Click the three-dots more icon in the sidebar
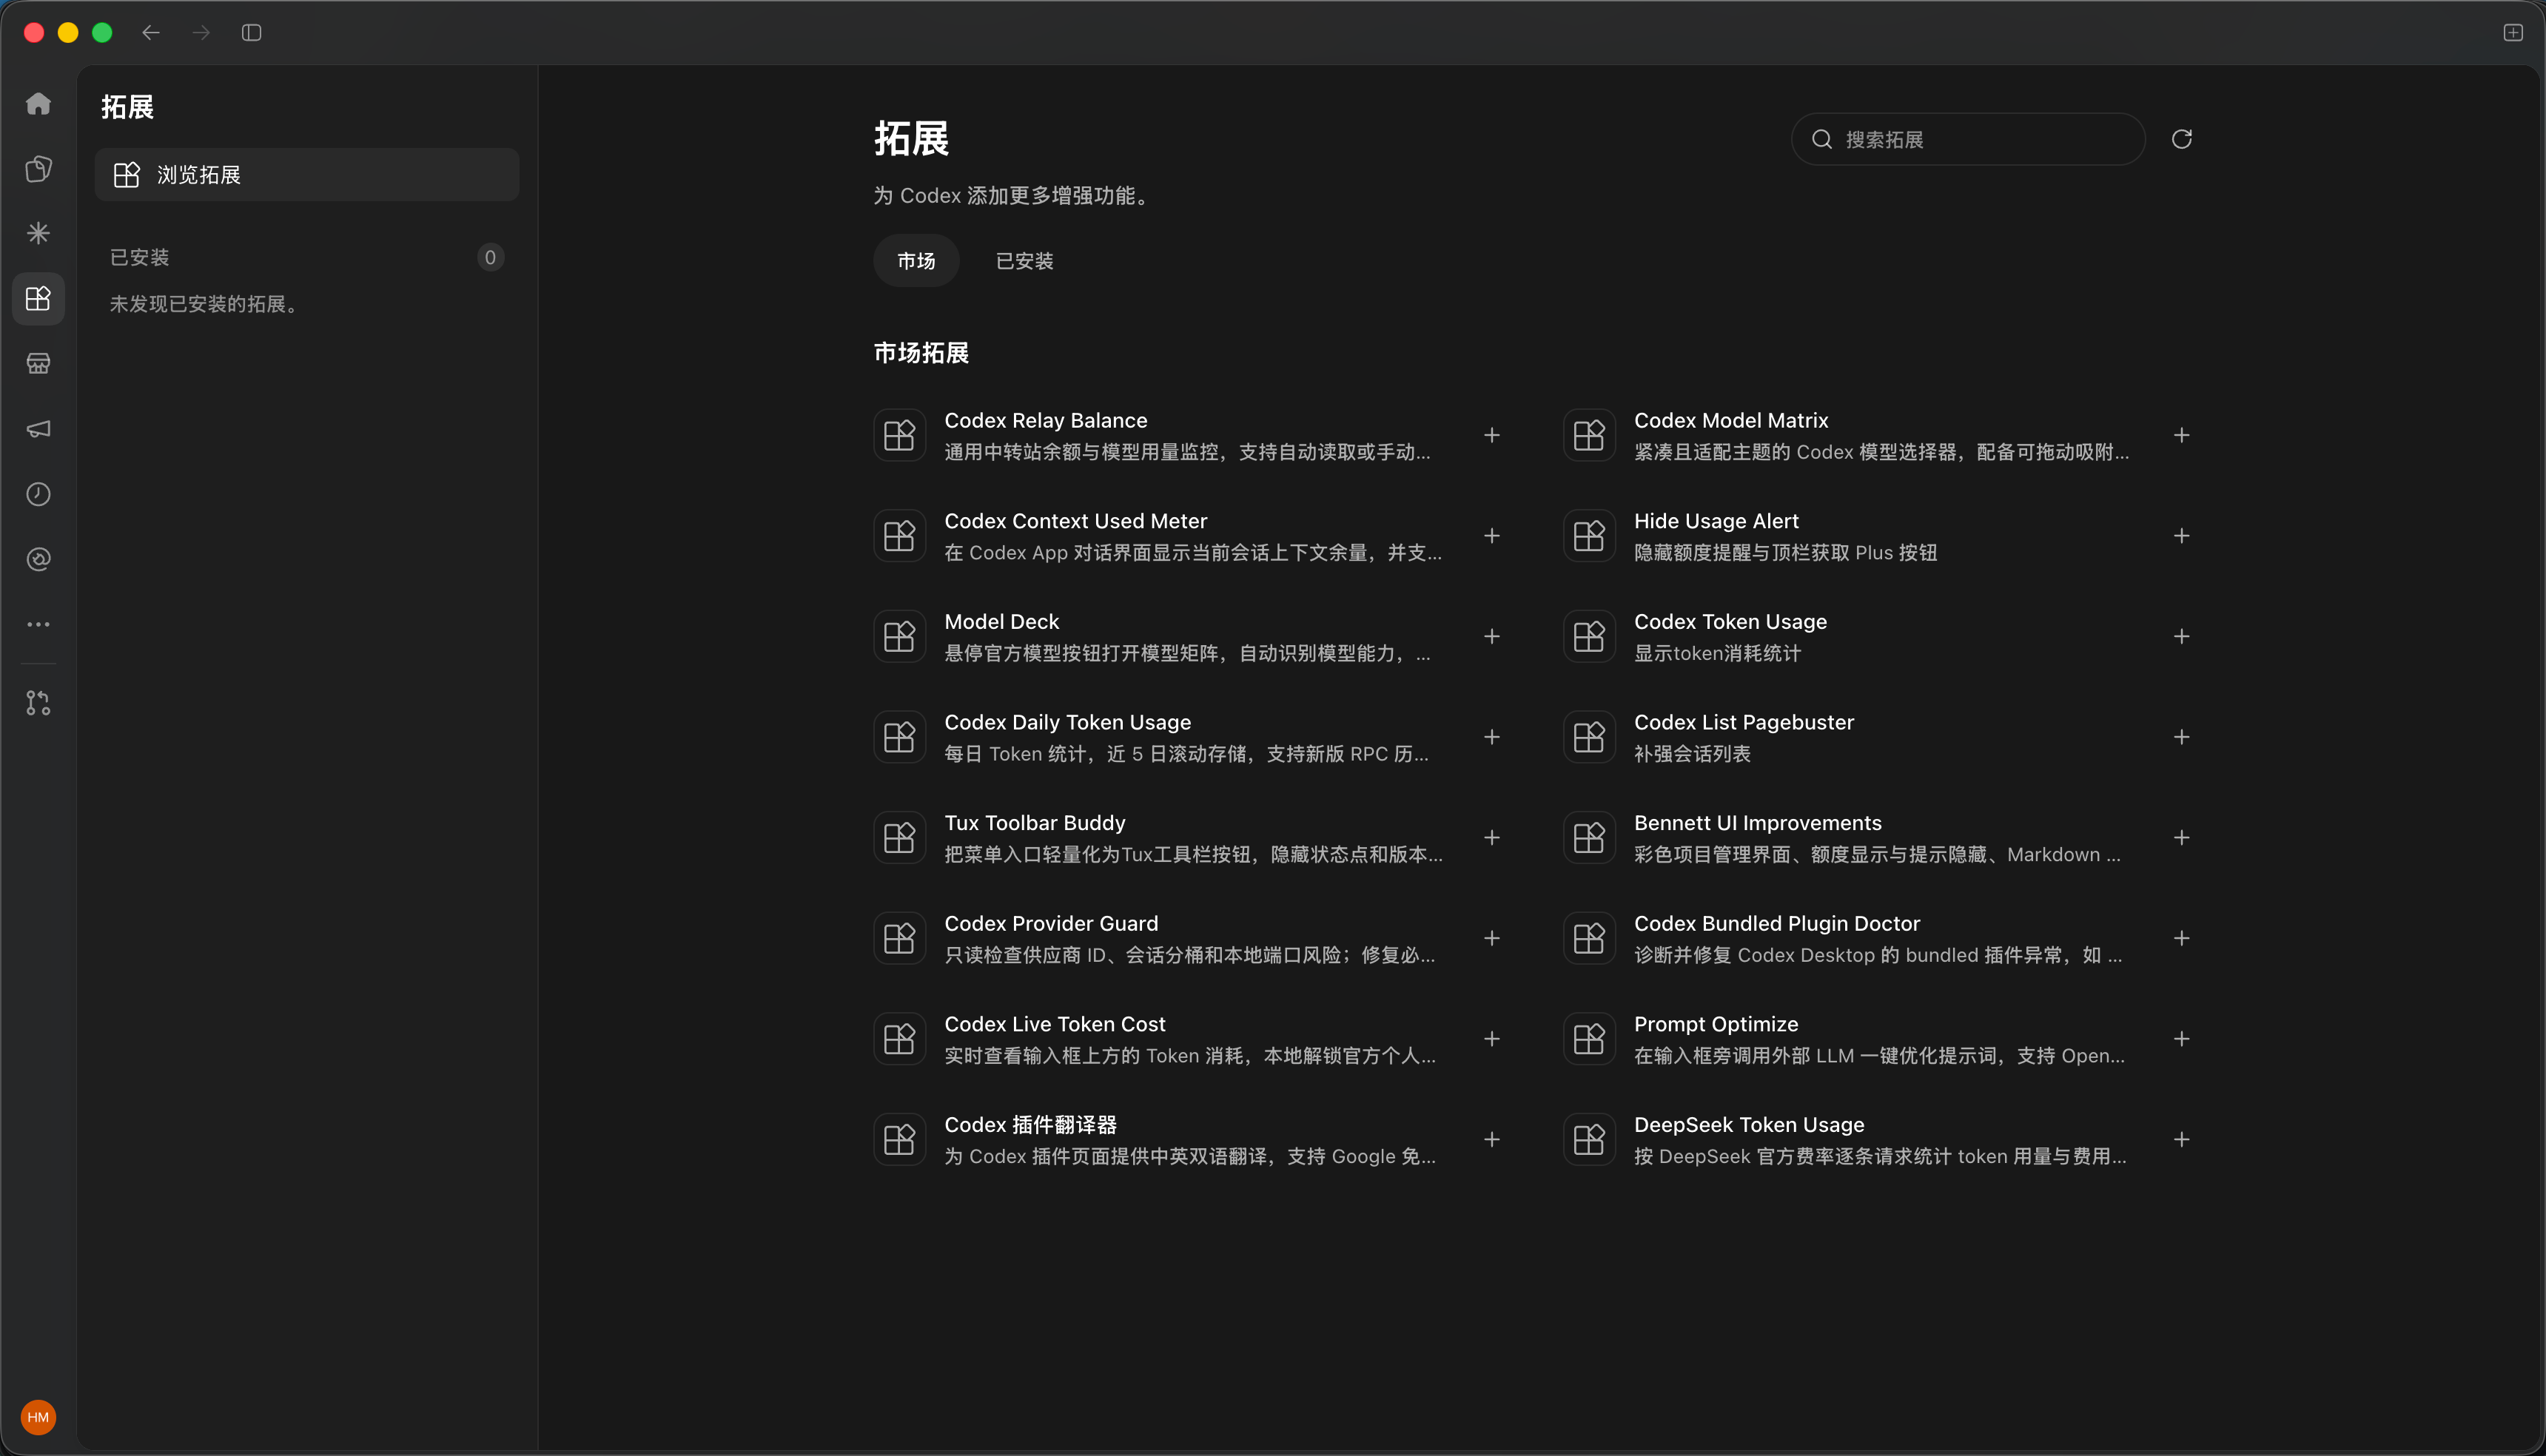Image resolution: width=2546 pixels, height=1456 pixels. point(38,624)
